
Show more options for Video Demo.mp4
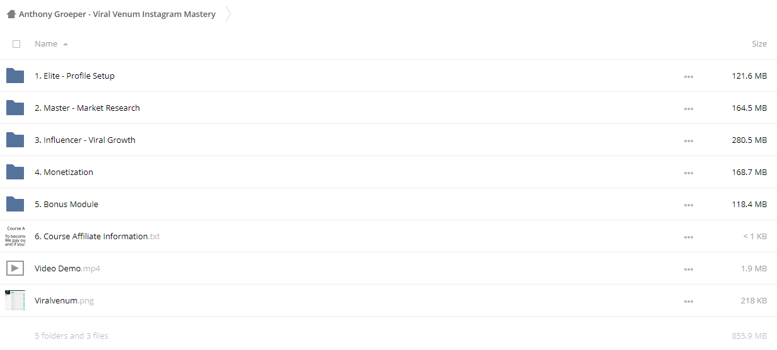[688, 269]
